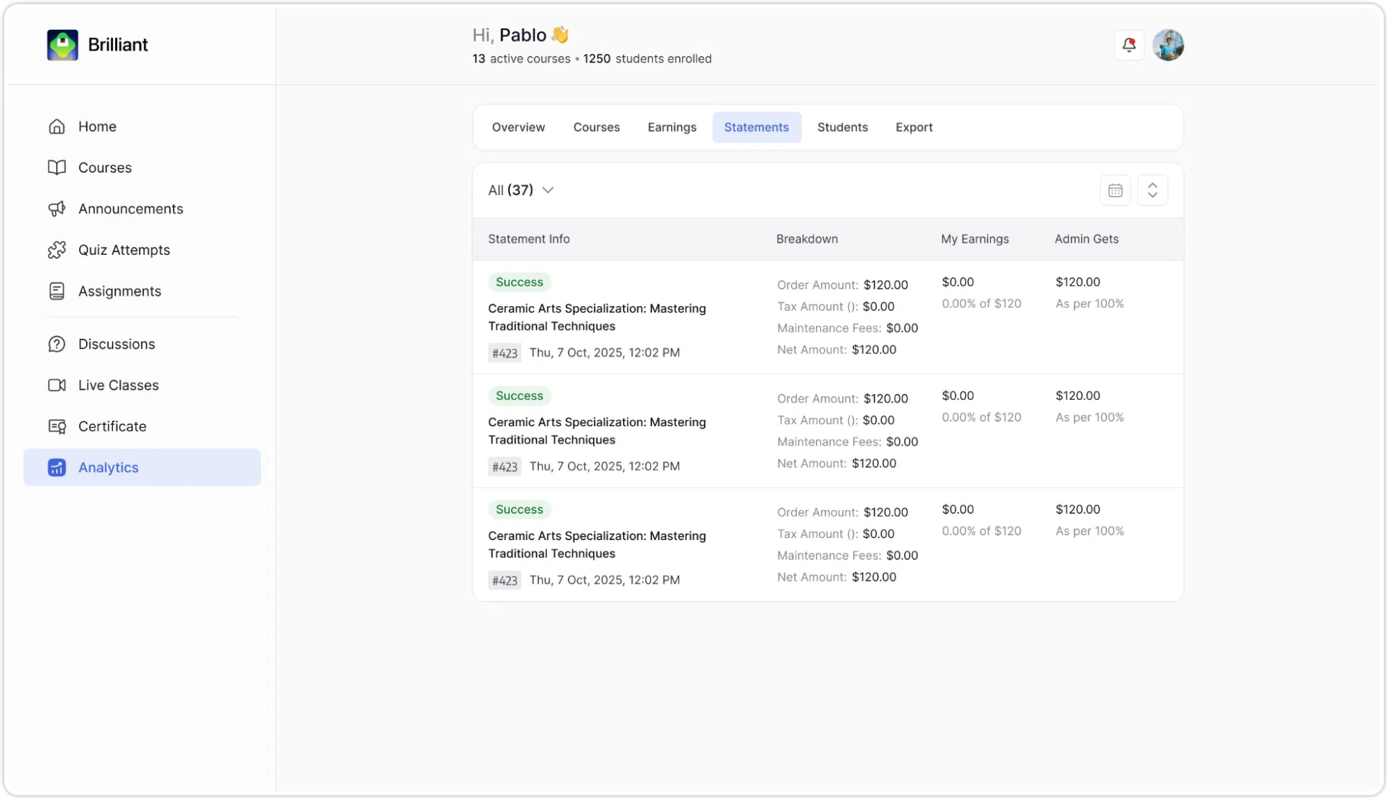Click the second statement's Ceramic Arts title
Screen dimensions: 1388x799
point(597,431)
